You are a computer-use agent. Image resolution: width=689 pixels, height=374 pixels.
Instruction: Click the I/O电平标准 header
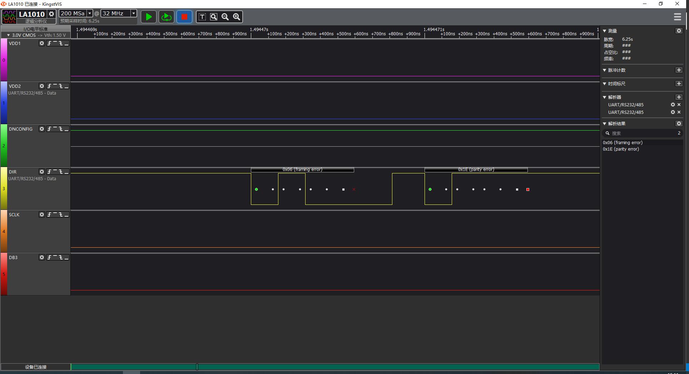[x=36, y=29]
